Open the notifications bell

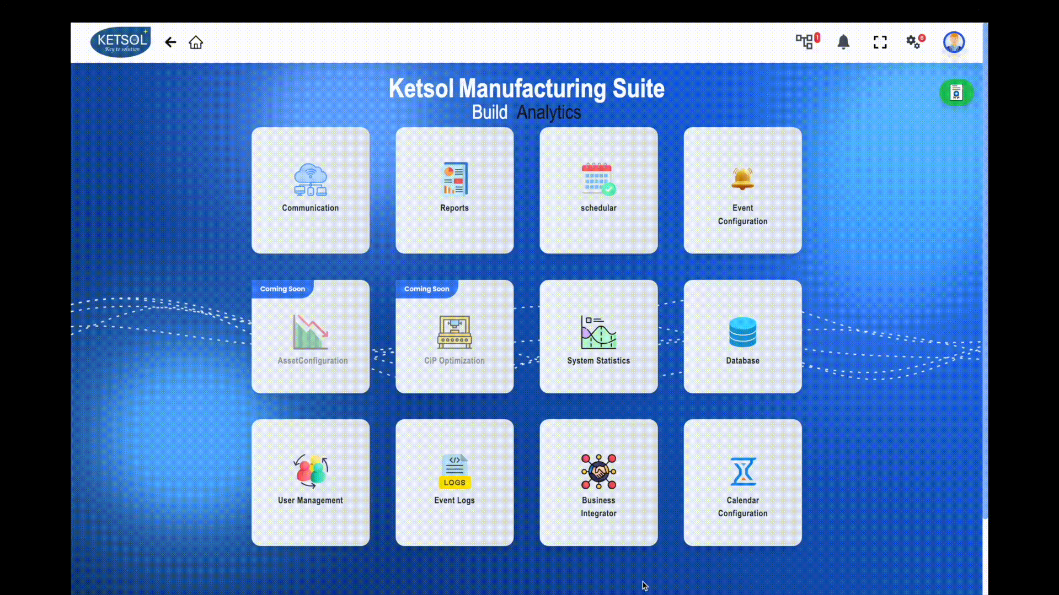click(x=843, y=42)
